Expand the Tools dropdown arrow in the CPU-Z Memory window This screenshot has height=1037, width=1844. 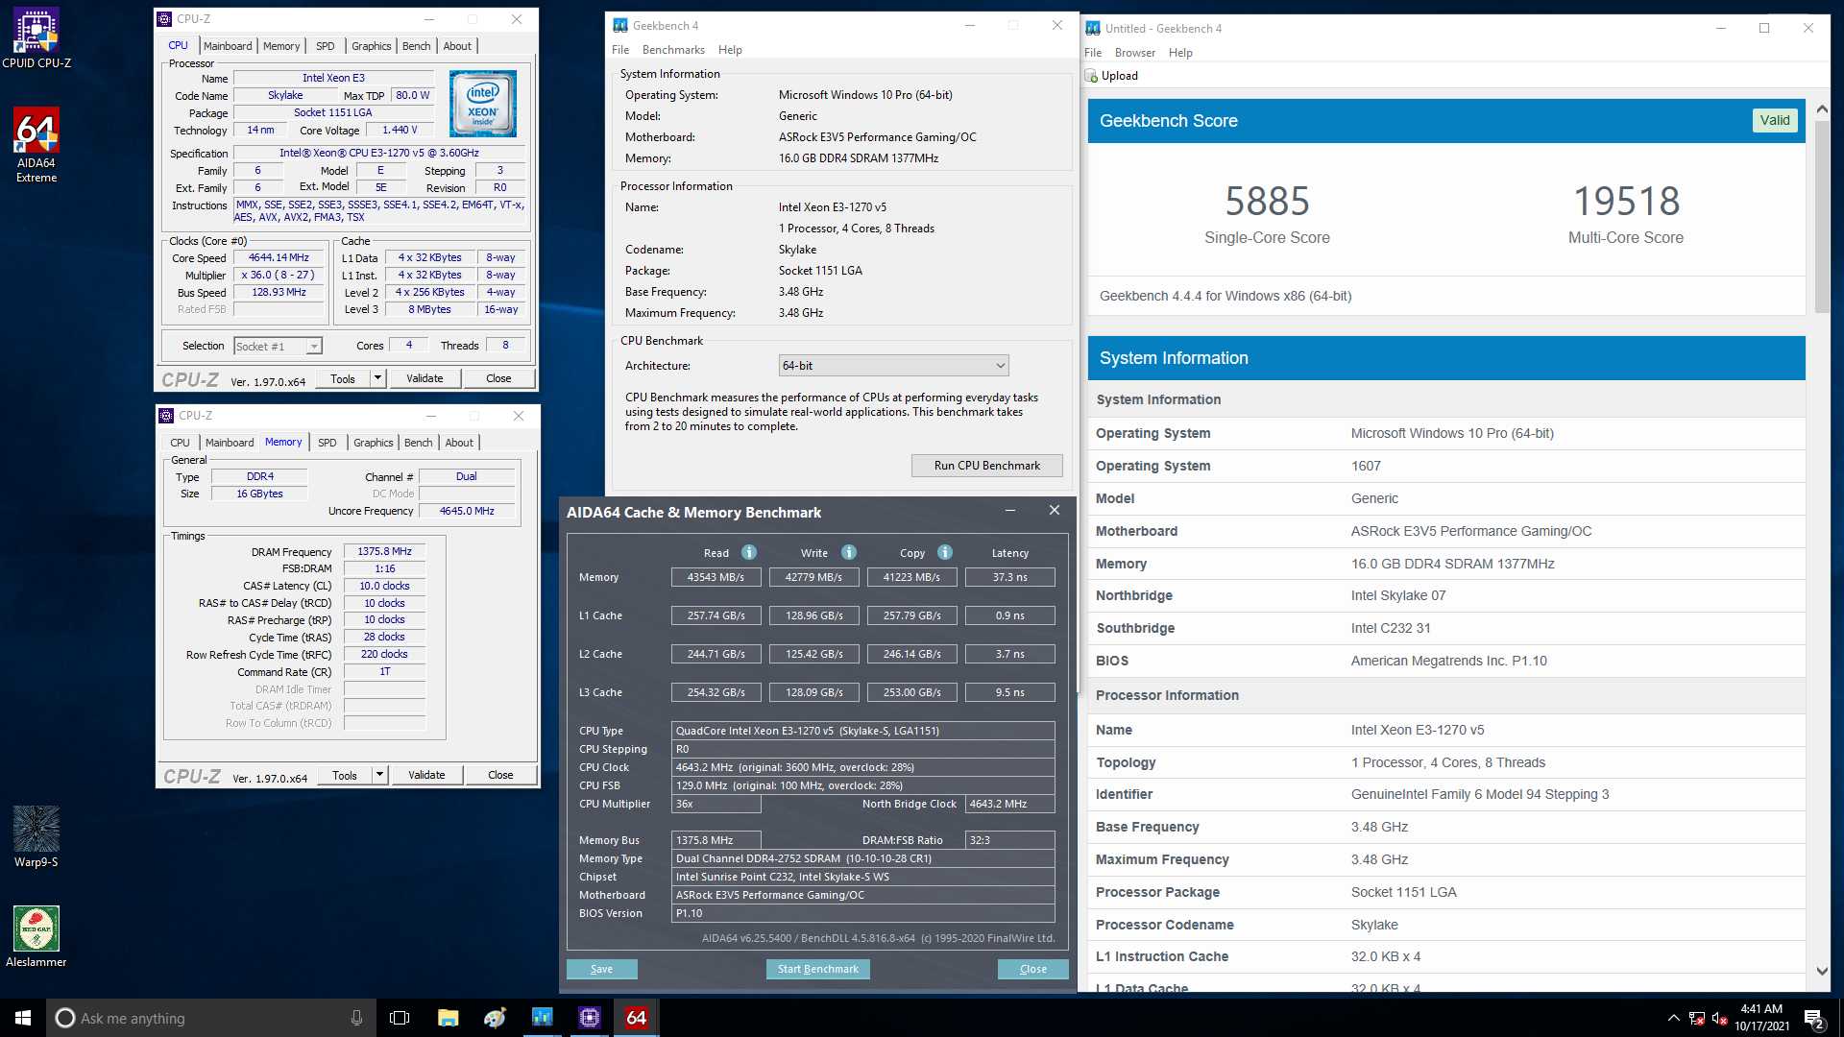379,775
